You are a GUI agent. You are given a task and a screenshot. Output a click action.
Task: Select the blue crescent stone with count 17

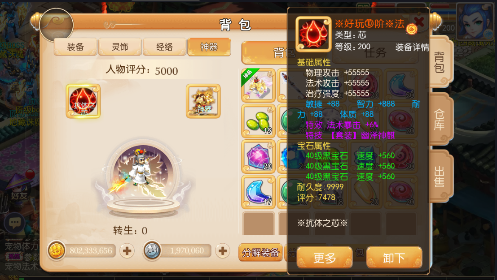coord(258,192)
